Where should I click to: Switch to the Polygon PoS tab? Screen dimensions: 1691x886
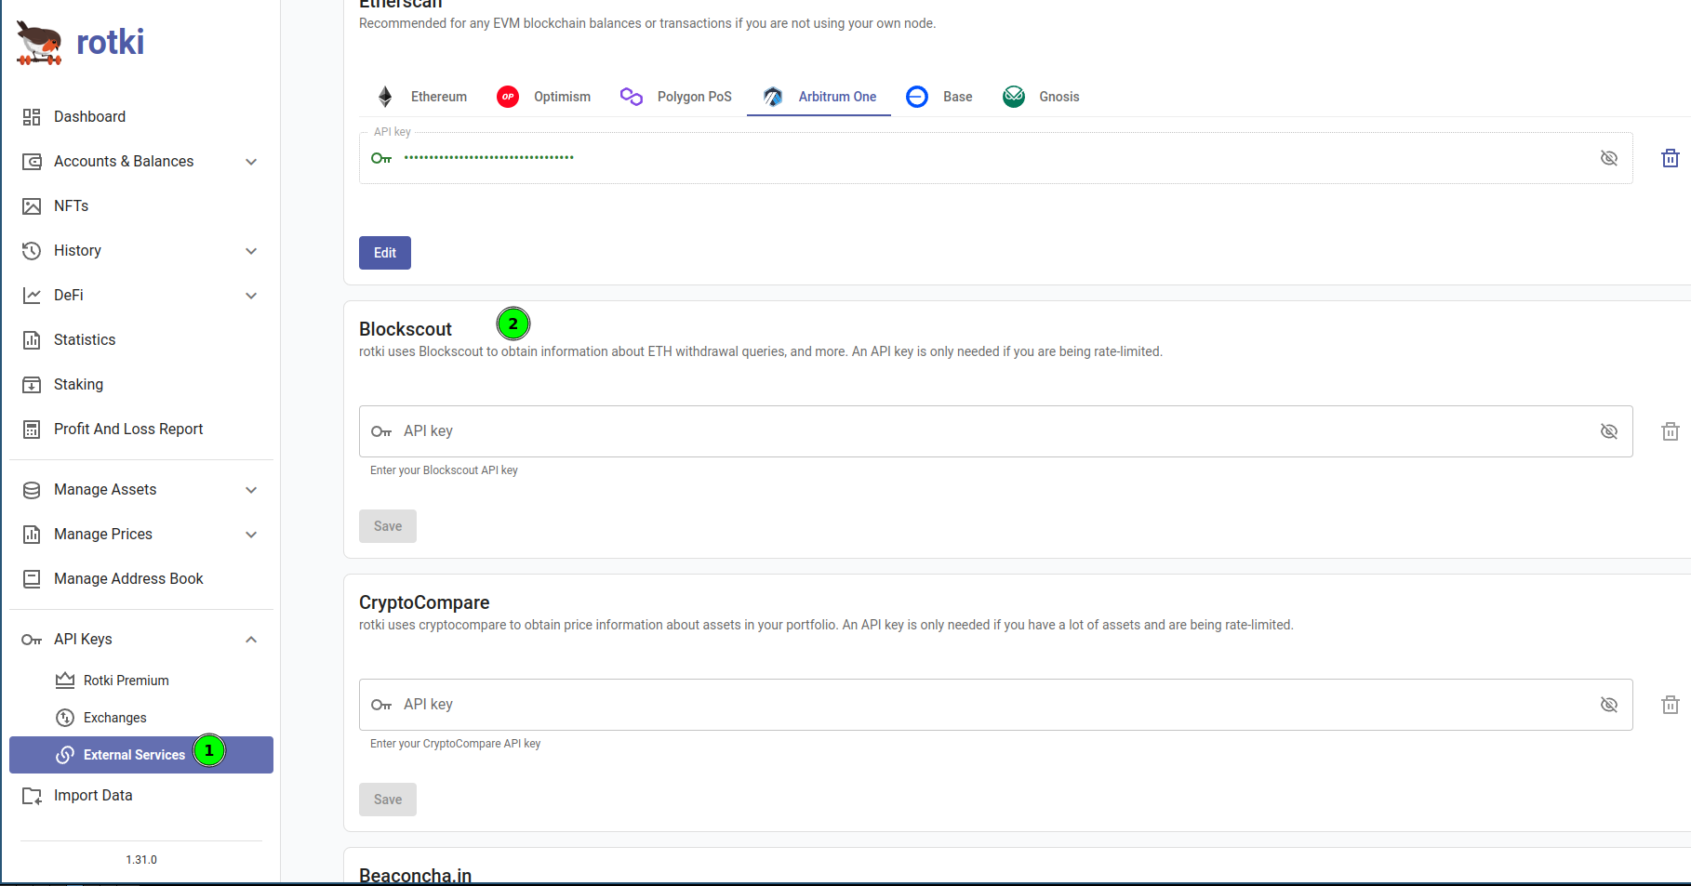(x=676, y=97)
